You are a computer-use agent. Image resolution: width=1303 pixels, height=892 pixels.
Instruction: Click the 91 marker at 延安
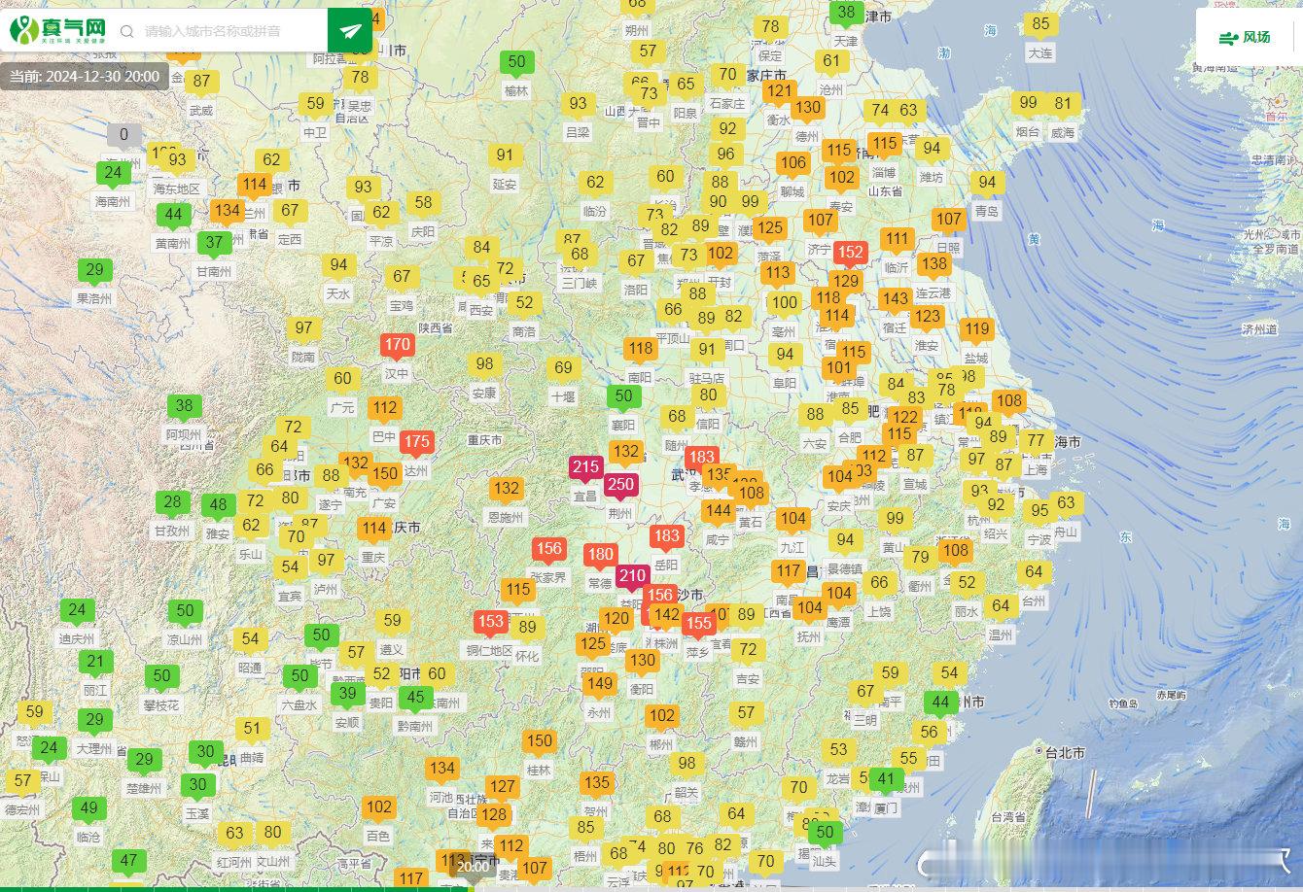[x=504, y=155]
